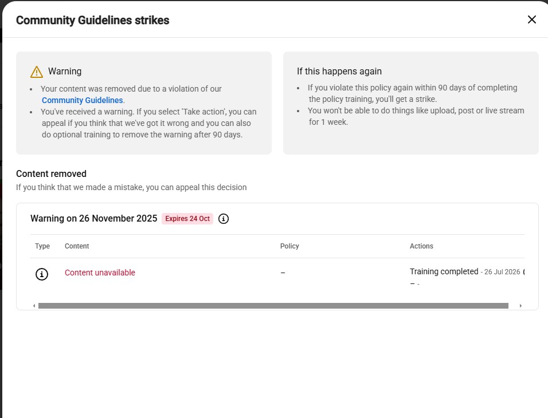The image size is (548, 418).
Task: Click the Warning on 26 November 2025 heading
Action: [x=93, y=218]
